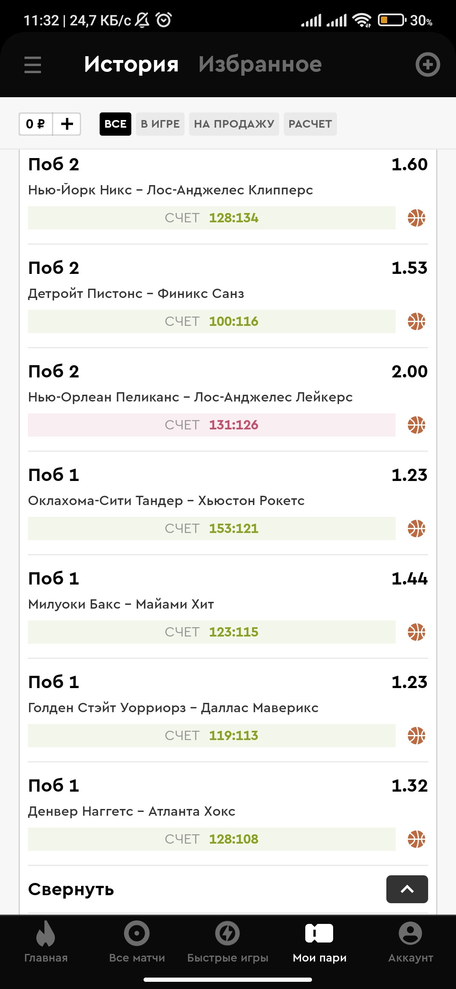Open score bar 131:126 for Pelicans–Lakers

pyautogui.click(x=212, y=425)
